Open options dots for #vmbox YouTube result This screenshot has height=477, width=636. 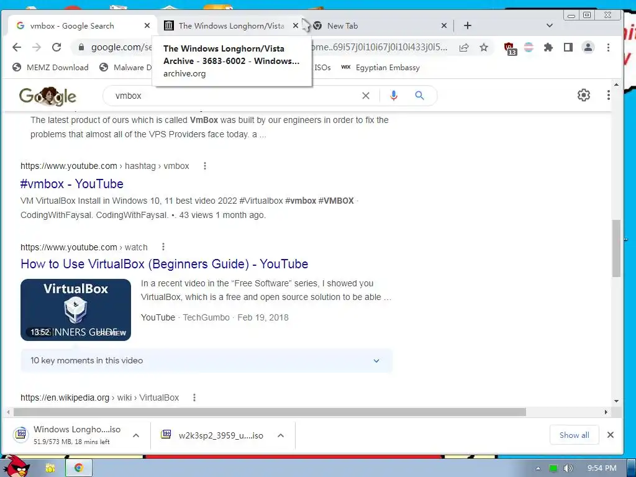tap(205, 166)
